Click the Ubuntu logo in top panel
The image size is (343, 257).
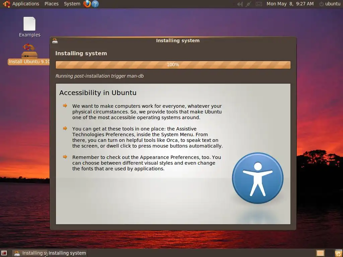coord(6,4)
